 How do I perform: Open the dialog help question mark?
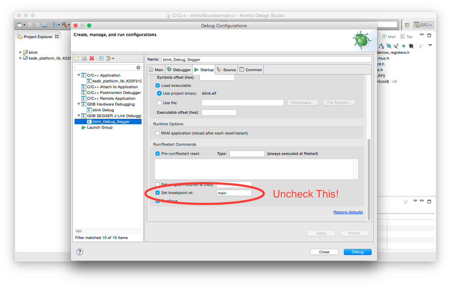[79, 252]
